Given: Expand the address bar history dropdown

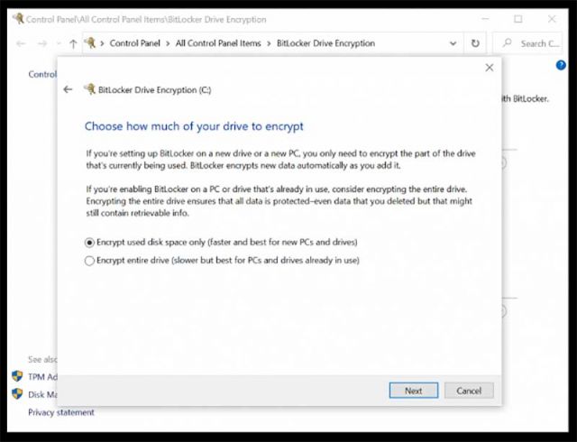Looking at the screenshot, I should tap(453, 43).
